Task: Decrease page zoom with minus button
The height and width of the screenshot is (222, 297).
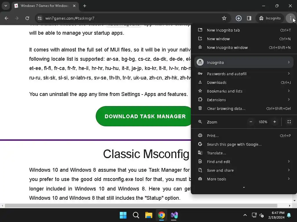Action: pyautogui.click(x=251, y=122)
